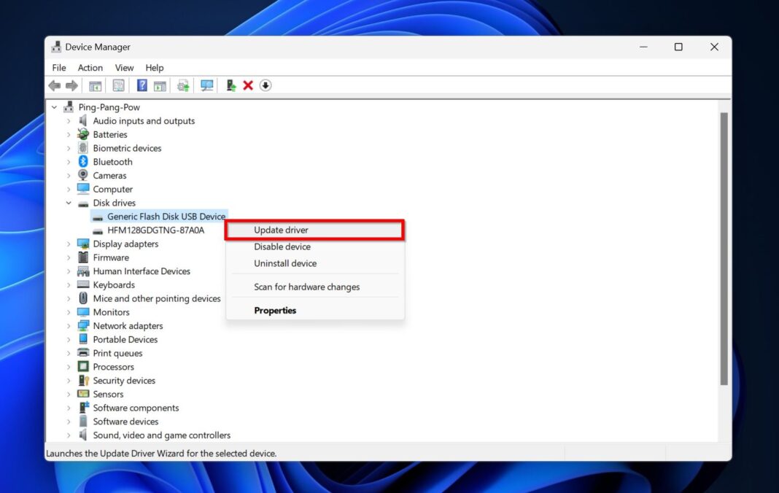The height and width of the screenshot is (493, 779).
Task: Click the Back navigation arrow icon
Action: point(54,85)
